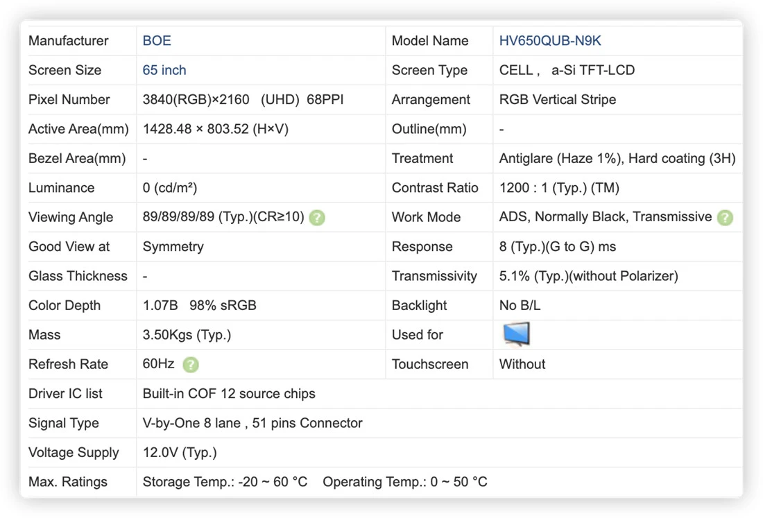The height and width of the screenshot is (518, 763).
Task: Select the 5.1% transmissivity value
Action: (589, 276)
